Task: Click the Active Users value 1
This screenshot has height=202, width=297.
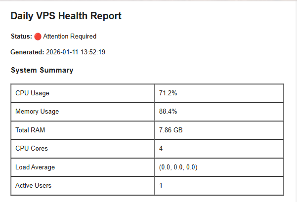Action: 161,186
